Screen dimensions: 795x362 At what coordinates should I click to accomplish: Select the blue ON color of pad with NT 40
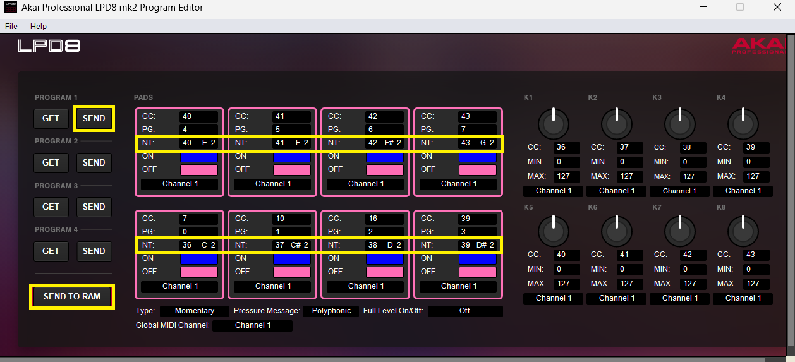[199, 156]
